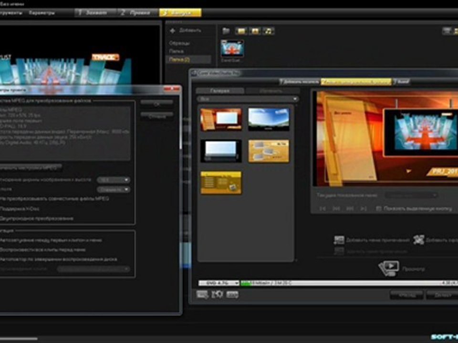Select the black frame menu template thumbnail
This screenshot has width=458, height=343.
221,151
